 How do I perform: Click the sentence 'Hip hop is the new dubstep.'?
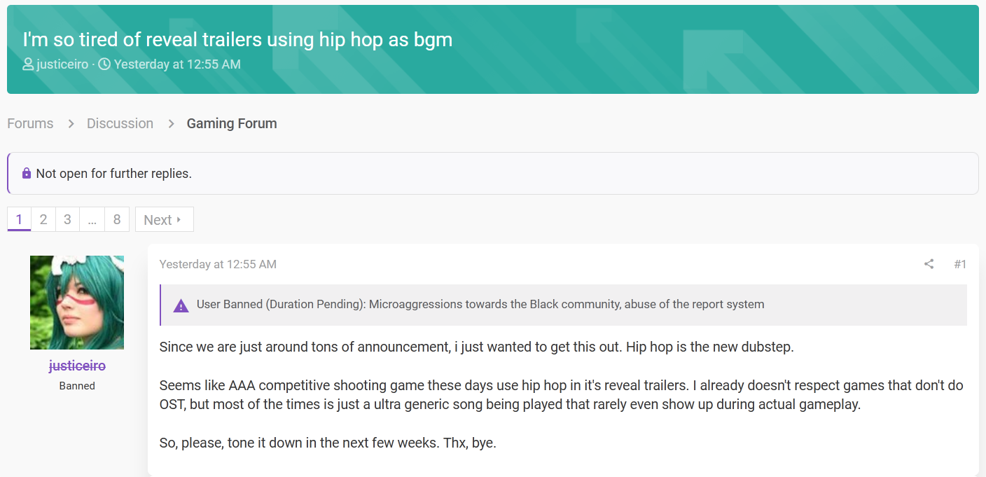[709, 347]
